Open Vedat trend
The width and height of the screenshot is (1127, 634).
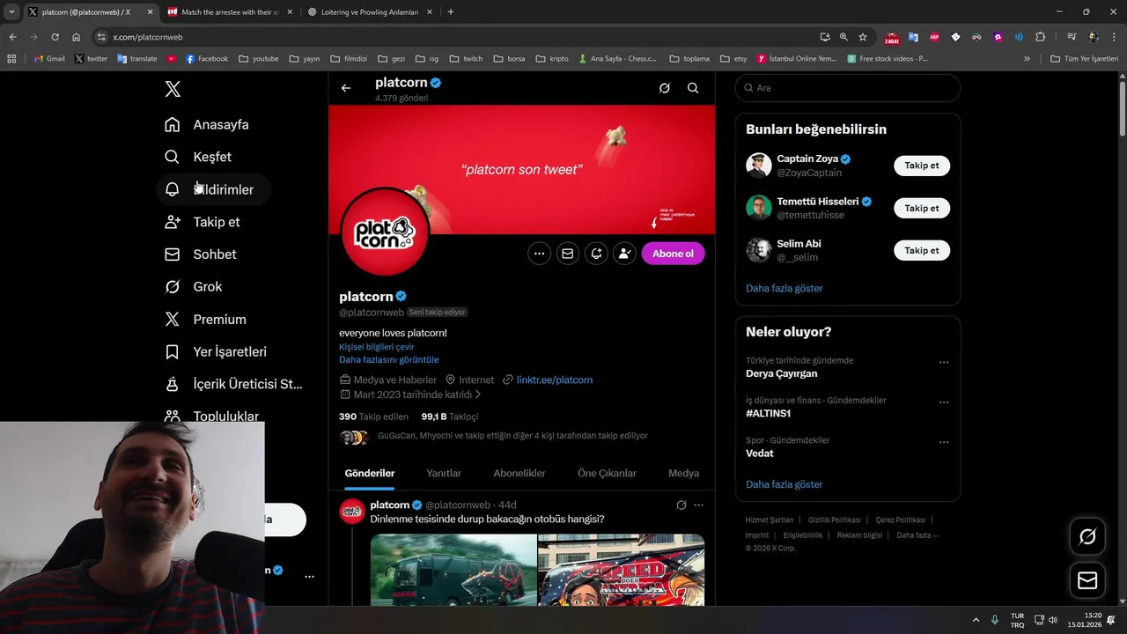point(760,453)
